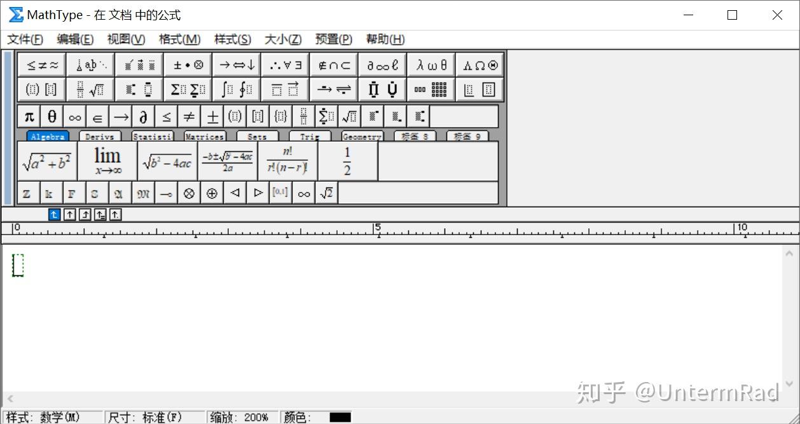The height and width of the screenshot is (424, 800).
Task: Switch to the Geometry tab
Action: (x=362, y=136)
